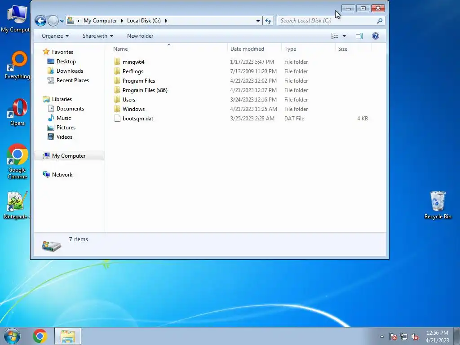Click the Favorites group in navigation pane
Screen dimensions: 460x345
click(x=62, y=52)
